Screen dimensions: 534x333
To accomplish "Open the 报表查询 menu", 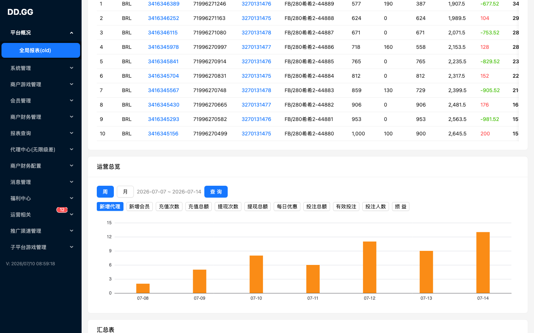I will pos(41,133).
